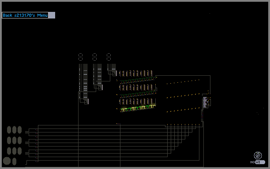Push the top-left oval key of the keypad

coord(9,130)
